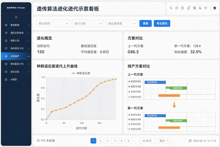Open the 物料配送计划 menu item
Image resolution: width=220 pixels, height=147 pixels.
(16, 64)
